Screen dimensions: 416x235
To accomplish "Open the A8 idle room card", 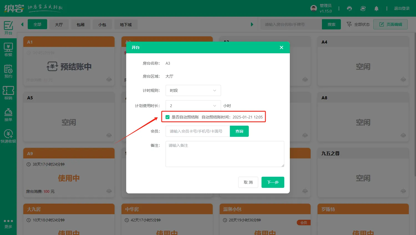I will click(363, 117).
